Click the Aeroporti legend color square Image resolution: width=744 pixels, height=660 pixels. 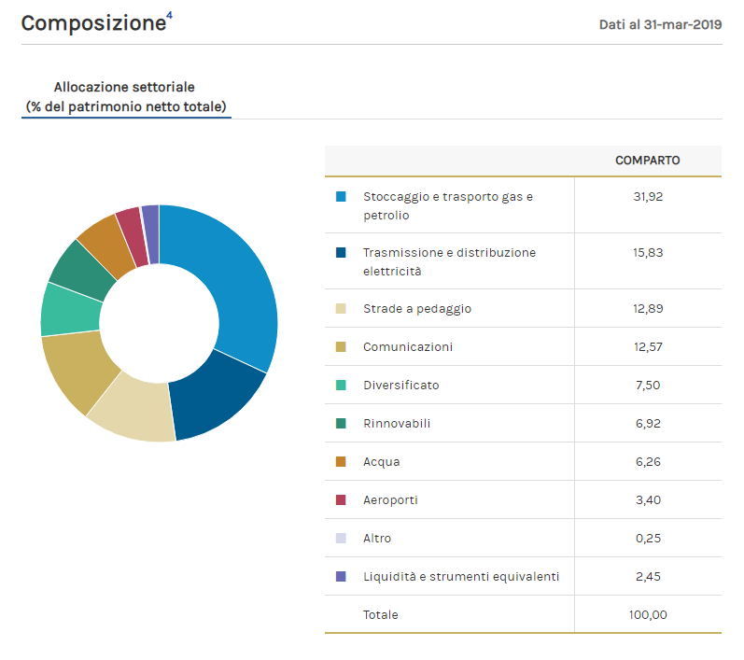point(341,500)
